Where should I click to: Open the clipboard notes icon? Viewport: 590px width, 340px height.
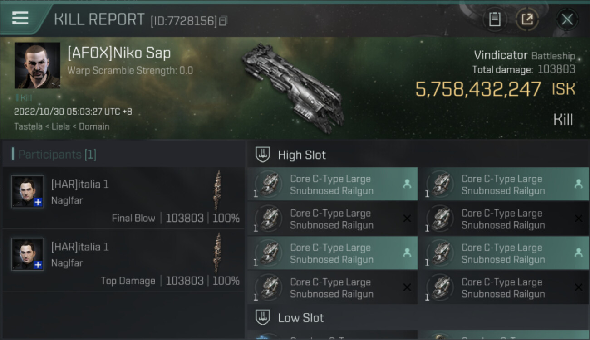(x=494, y=19)
